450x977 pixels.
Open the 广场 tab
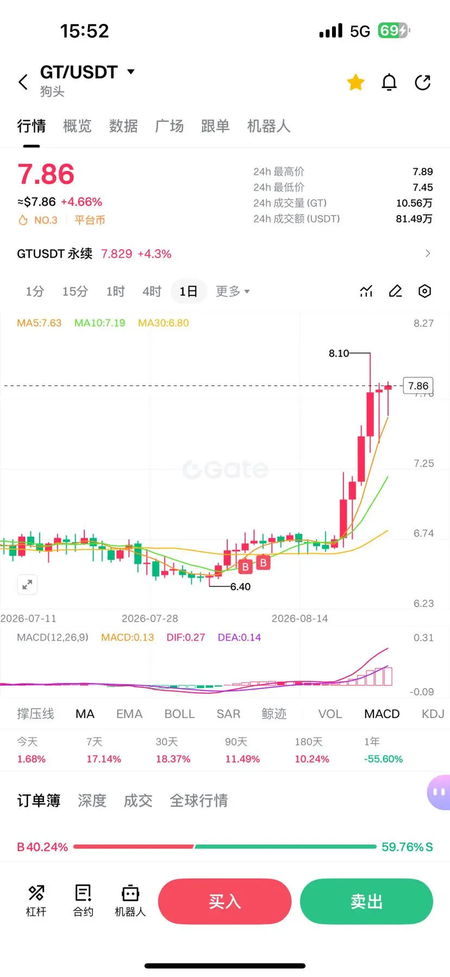[x=169, y=126]
